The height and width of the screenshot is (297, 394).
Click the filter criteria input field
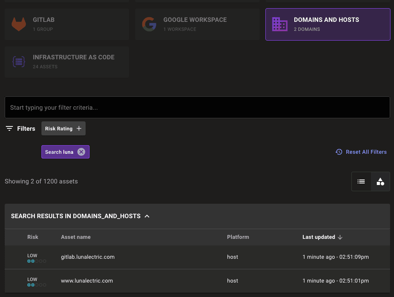[x=197, y=107]
